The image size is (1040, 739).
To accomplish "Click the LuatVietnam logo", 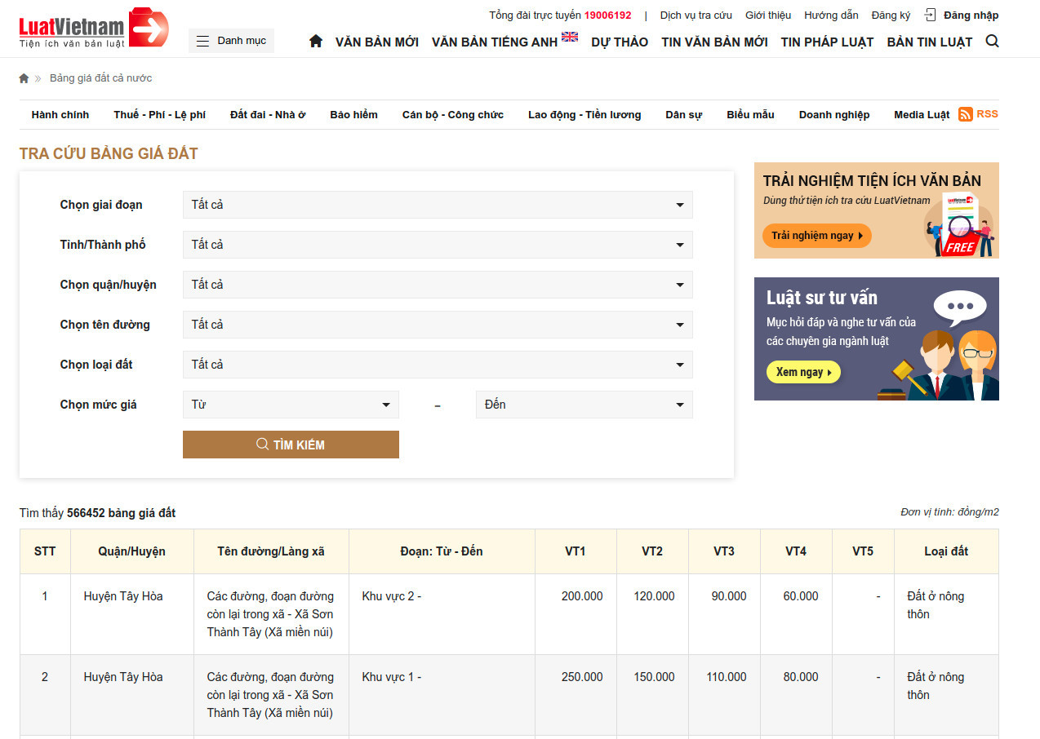I will 94,29.
